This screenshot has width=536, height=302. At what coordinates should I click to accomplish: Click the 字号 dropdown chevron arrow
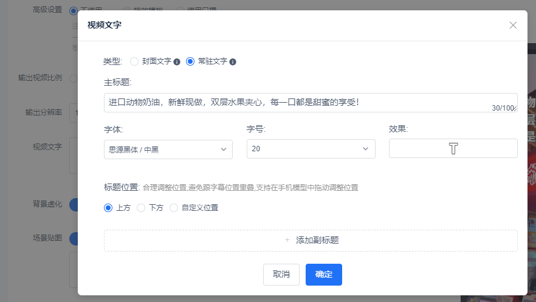365,149
